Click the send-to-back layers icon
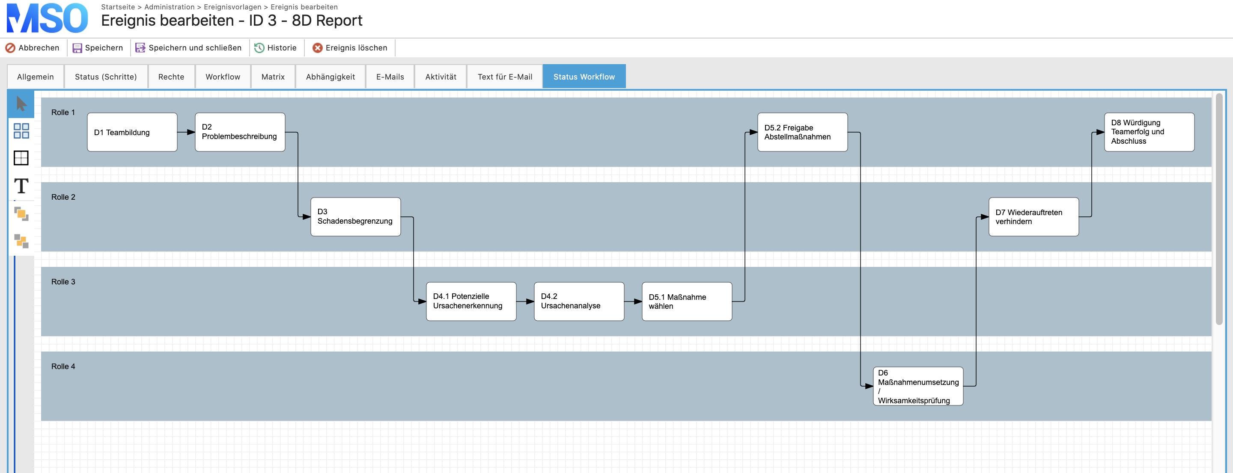This screenshot has width=1233, height=473. coord(21,241)
